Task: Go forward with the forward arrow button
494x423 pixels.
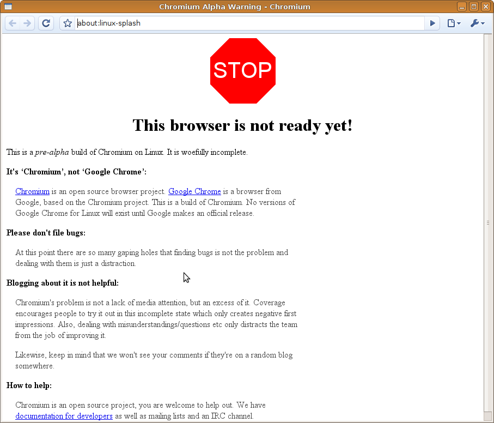Action: [x=27, y=23]
